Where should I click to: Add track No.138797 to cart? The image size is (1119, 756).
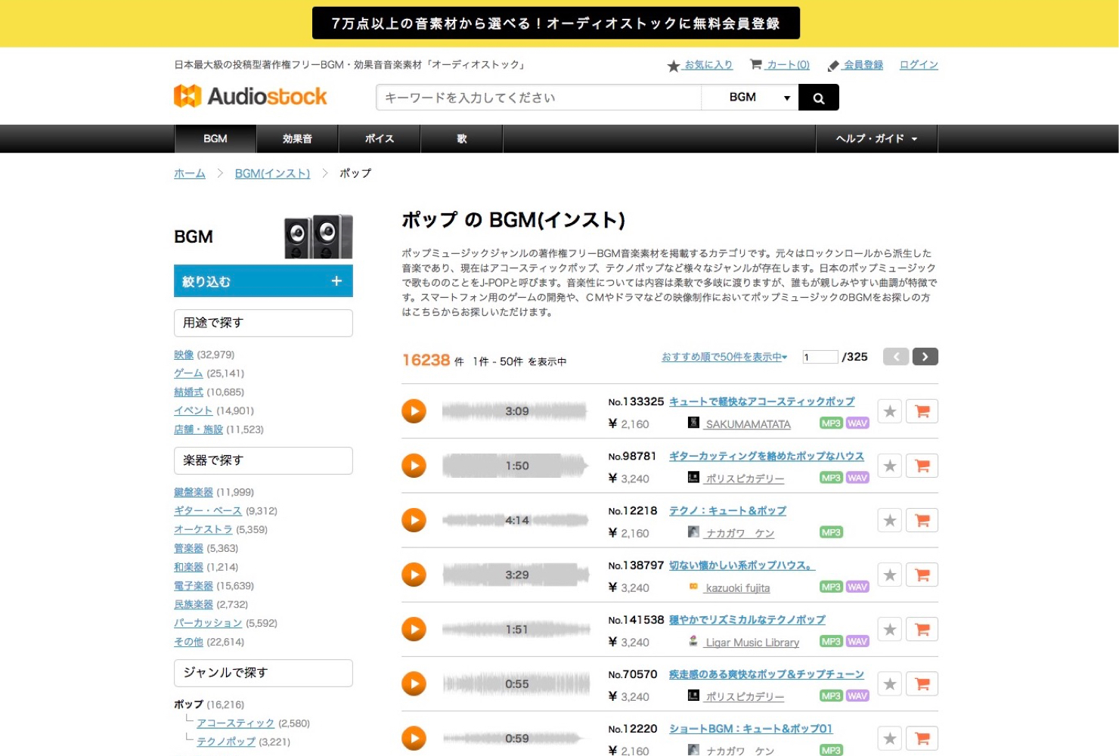pos(922,575)
